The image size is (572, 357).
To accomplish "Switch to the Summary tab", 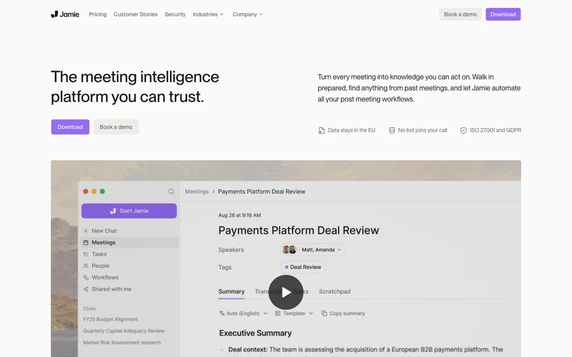I will (x=232, y=292).
